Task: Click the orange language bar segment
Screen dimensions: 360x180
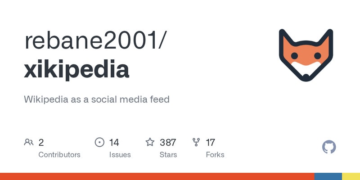Action: [157, 176]
